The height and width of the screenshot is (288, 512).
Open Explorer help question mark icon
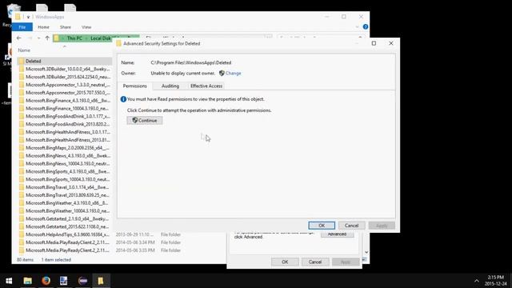(366, 26)
